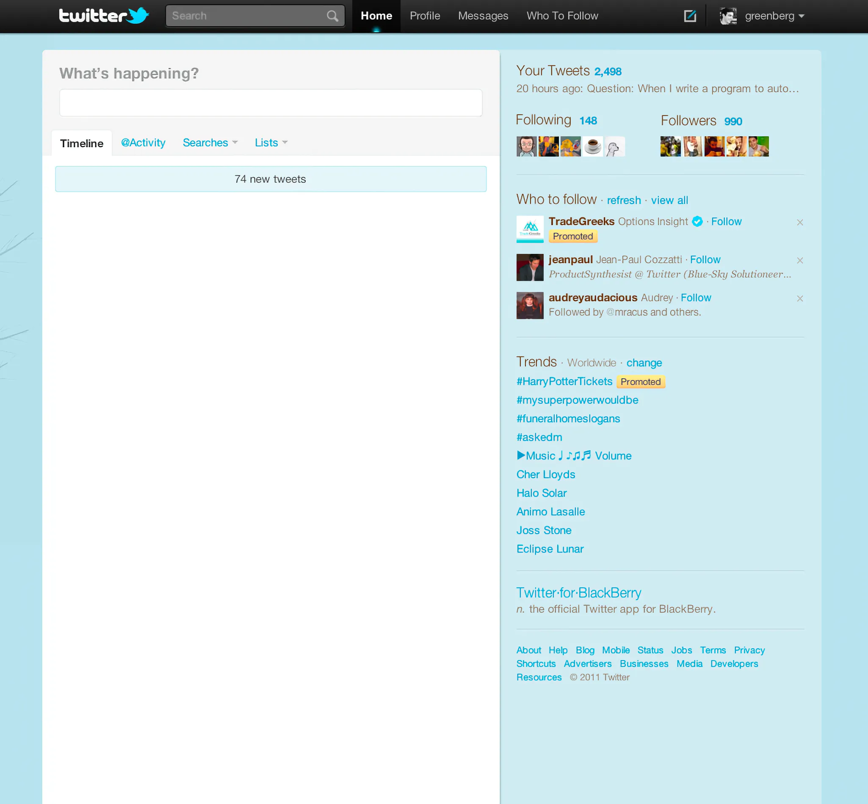Image resolution: width=868 pixels, height=804 pixels.
Task: Open the audreyaudacious avatar image
Action: tap(530, 306)
